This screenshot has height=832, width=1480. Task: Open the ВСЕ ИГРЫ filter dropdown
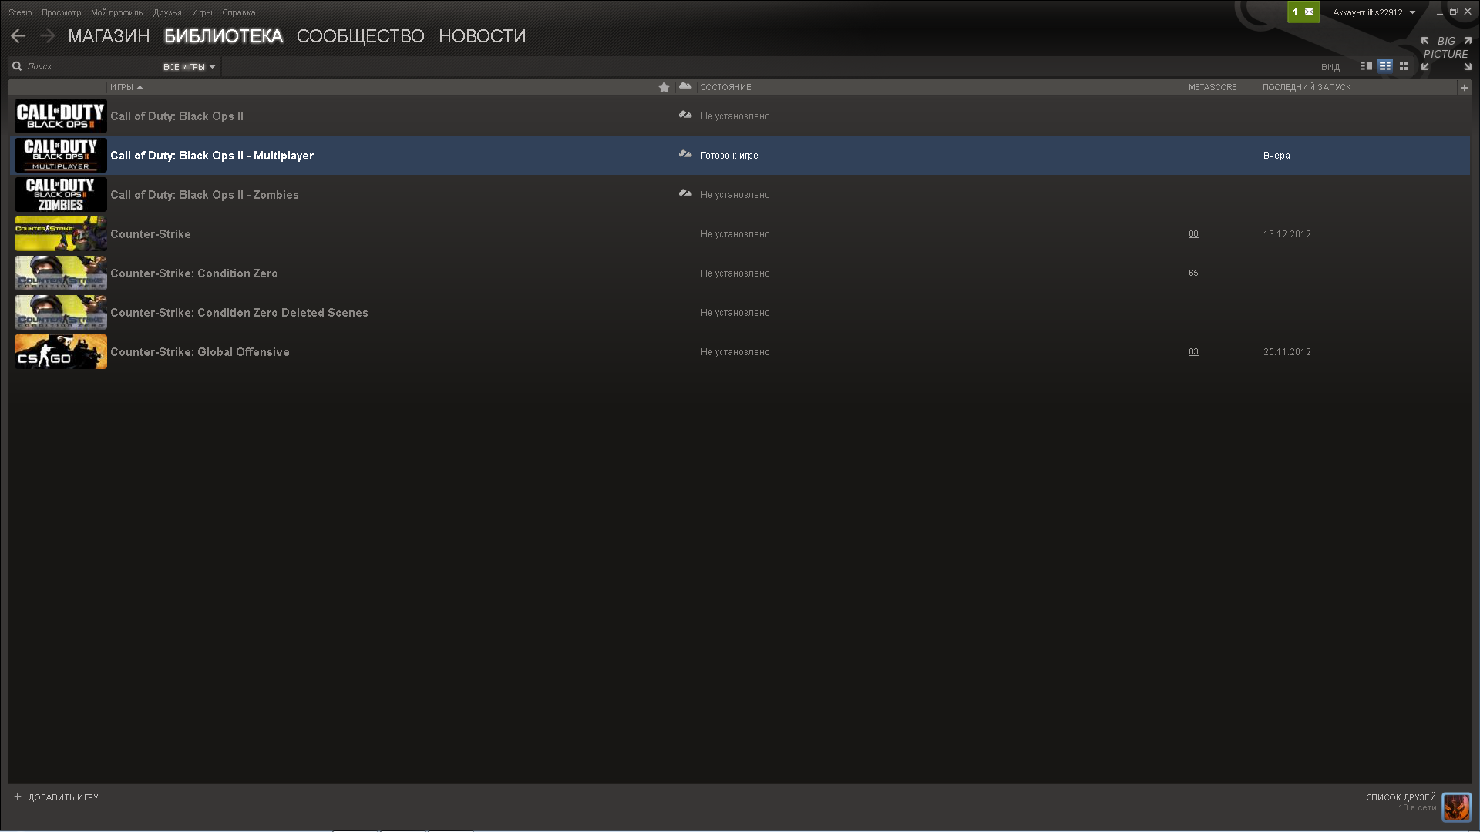189,67
